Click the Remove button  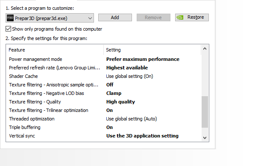pyautogui.click(x=153, y=17)
